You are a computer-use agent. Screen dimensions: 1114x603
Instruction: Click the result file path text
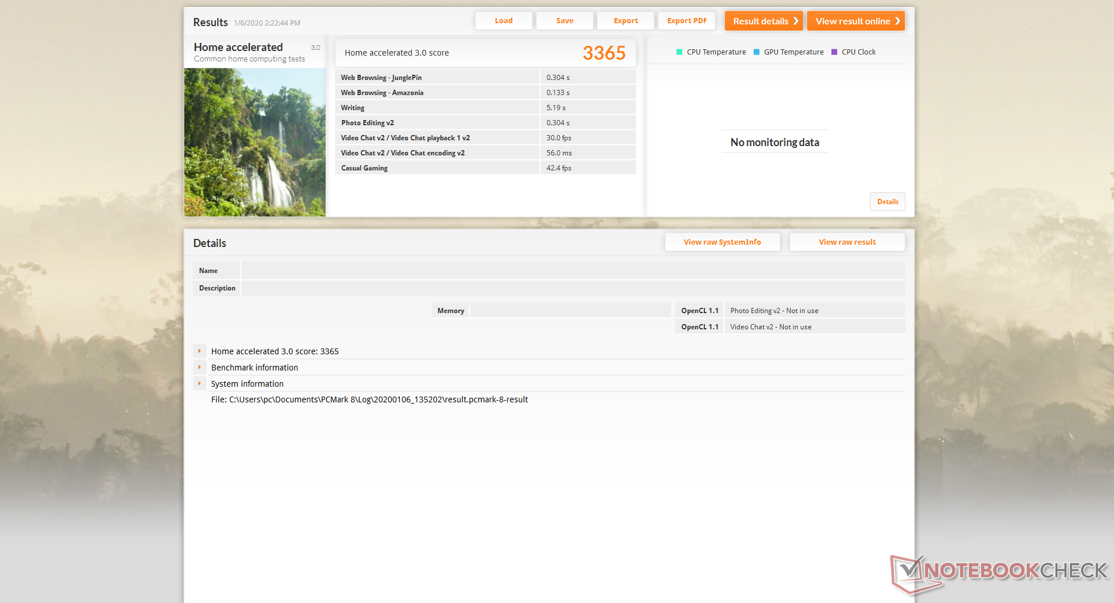coord(370,399)
